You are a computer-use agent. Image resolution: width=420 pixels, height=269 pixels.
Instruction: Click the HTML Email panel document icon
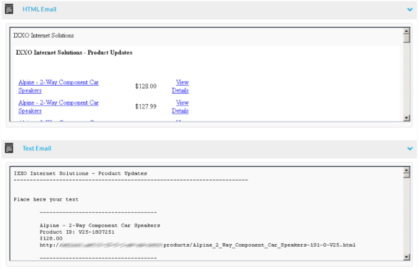(x=9, y=9)
